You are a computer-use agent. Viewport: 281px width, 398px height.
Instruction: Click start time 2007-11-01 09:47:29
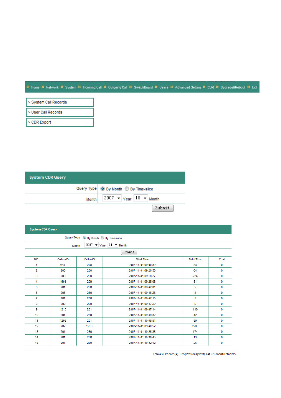point(142,304)
